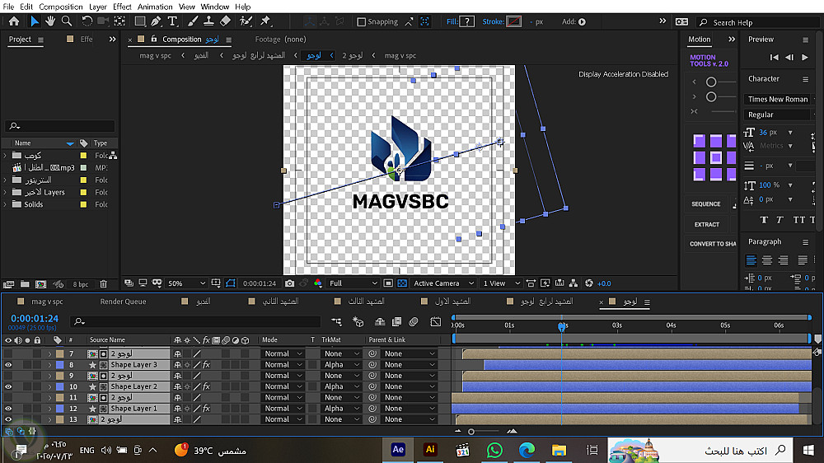Select the Hand tool
The height and width of the screenshot is (463, 824).
click(50, 21)
